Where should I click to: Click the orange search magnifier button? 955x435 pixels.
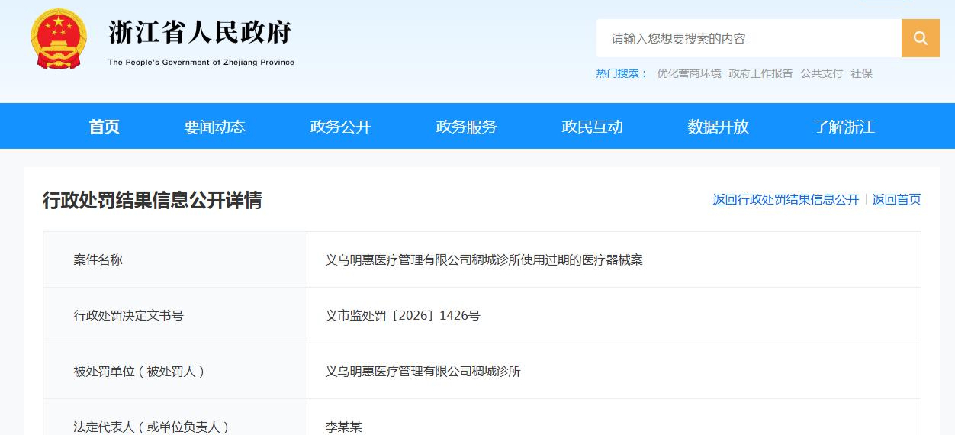pos(920,38)
